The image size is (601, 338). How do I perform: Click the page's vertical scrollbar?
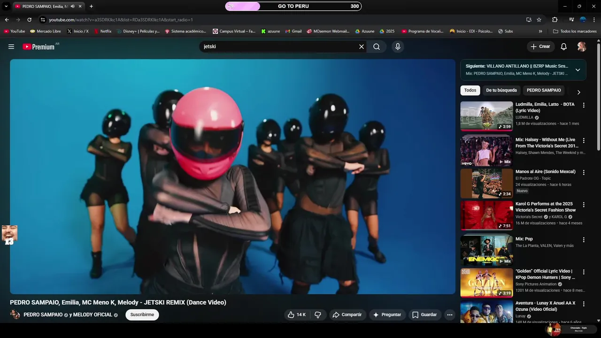pyautogui.click(x=598, y=96)
